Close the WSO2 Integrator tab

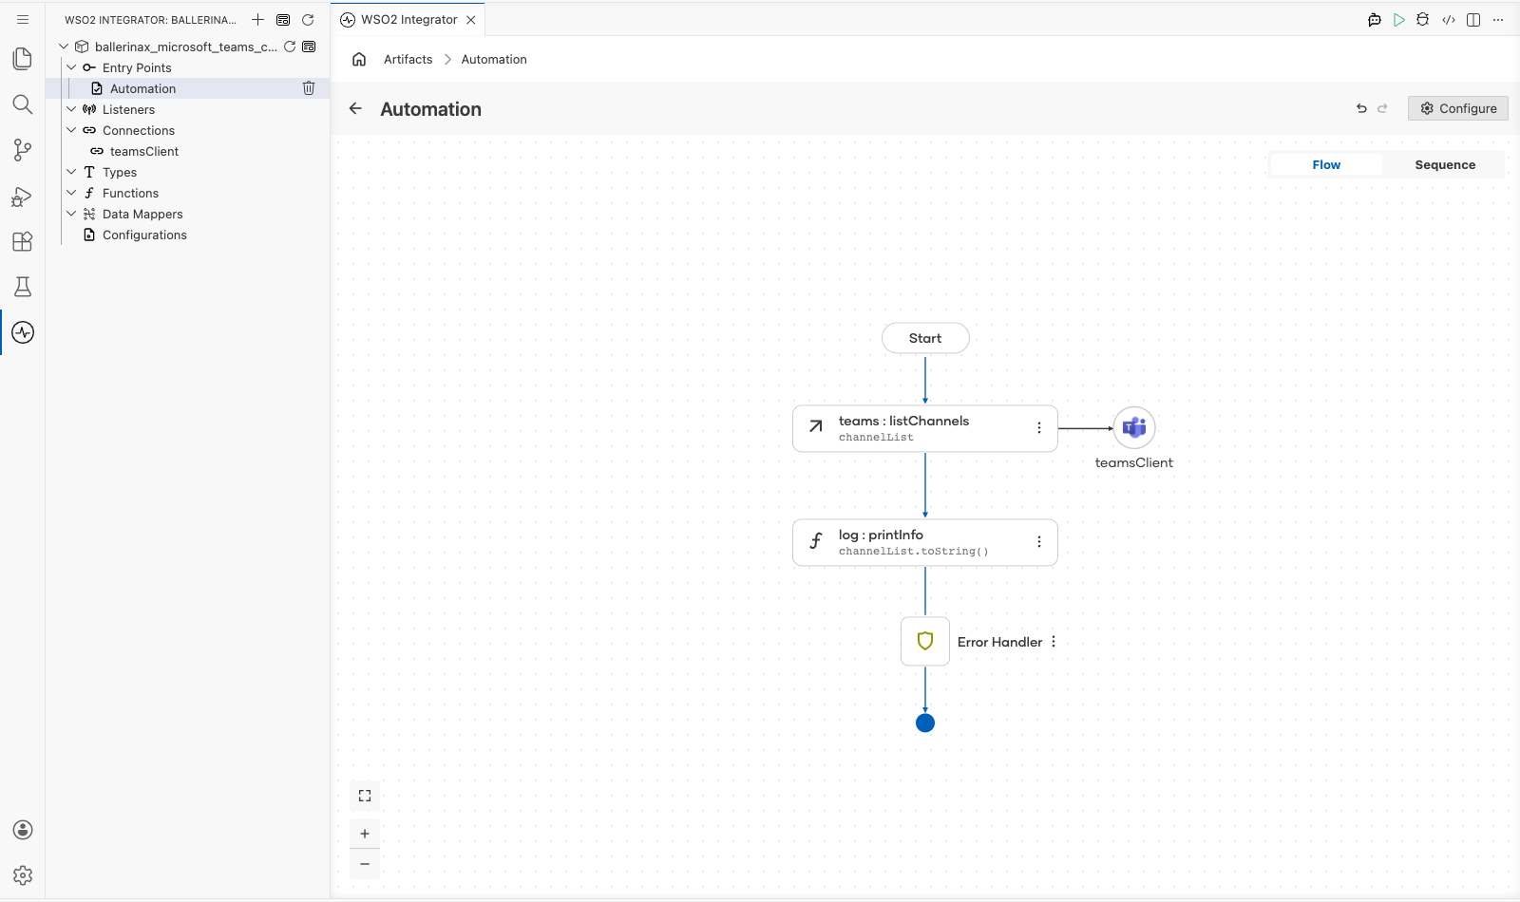pyautogui.click(x=471, y=19)
